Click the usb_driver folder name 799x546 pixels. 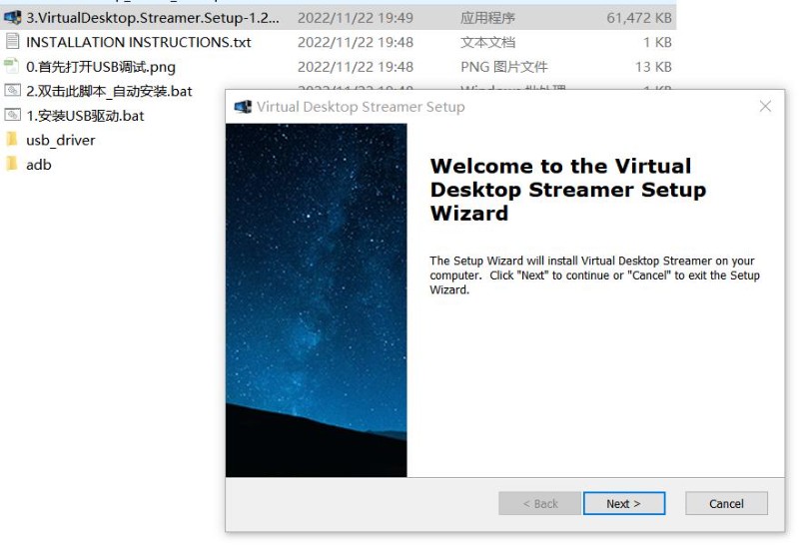point(61,140)
